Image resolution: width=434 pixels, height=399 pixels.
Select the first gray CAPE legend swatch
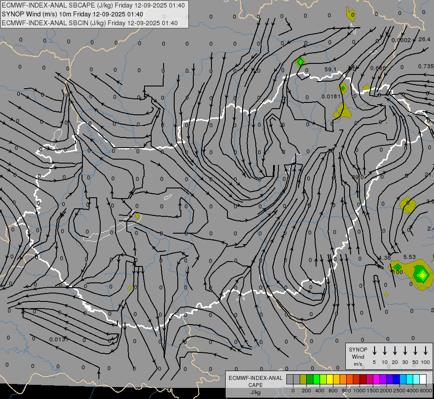pyautogui.click(x=290, y=379)
